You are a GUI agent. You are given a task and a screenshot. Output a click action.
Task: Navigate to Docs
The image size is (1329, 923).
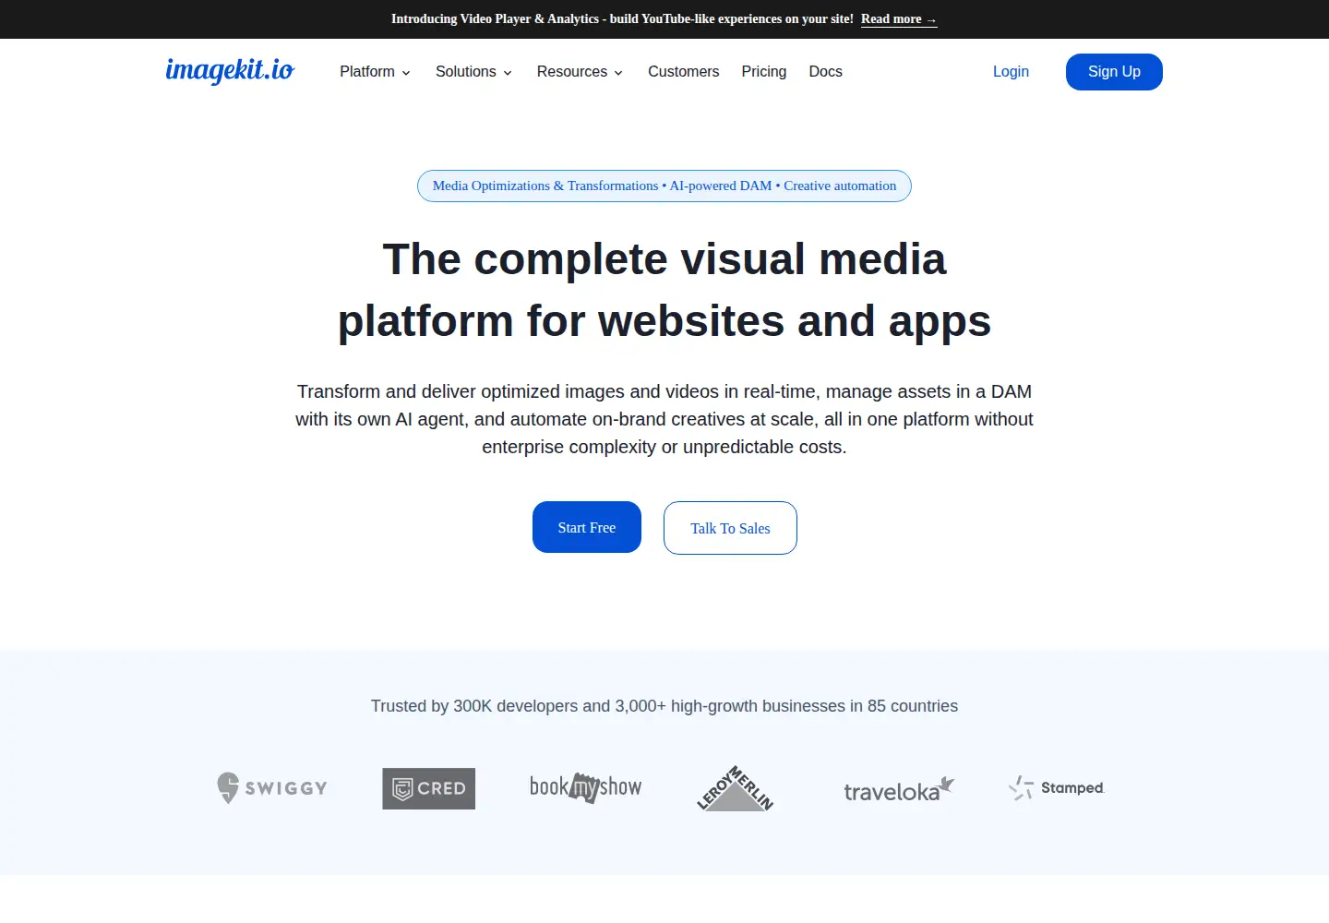tap(825, 72)
